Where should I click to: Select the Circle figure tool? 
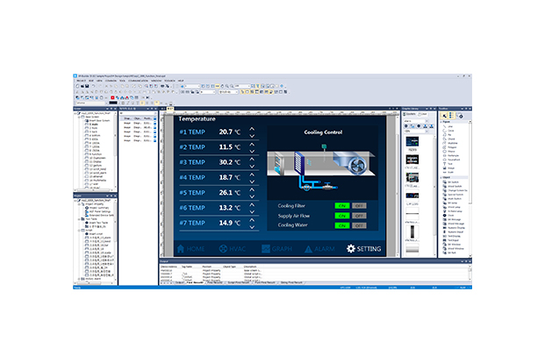(x=450, y=131)
